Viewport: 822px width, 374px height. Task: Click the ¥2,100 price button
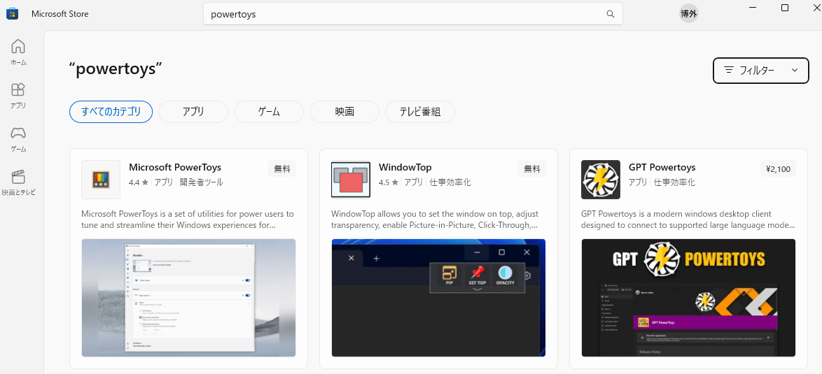778,168
